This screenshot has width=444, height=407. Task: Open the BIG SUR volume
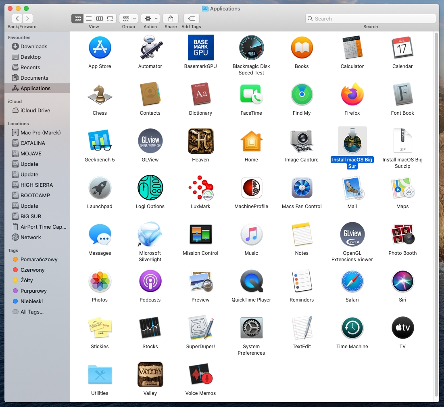click(x=38, y=216)
